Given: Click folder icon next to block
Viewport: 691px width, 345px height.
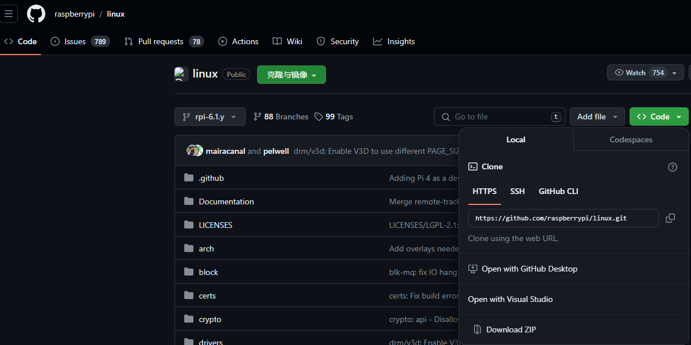Looking at the screenshot, I should click(x=189, y=272).
